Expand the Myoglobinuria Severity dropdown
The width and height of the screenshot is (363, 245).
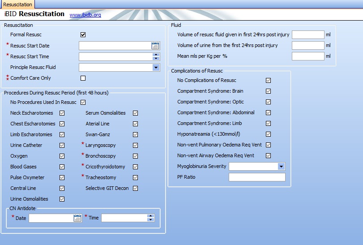[x=281, y=167]
